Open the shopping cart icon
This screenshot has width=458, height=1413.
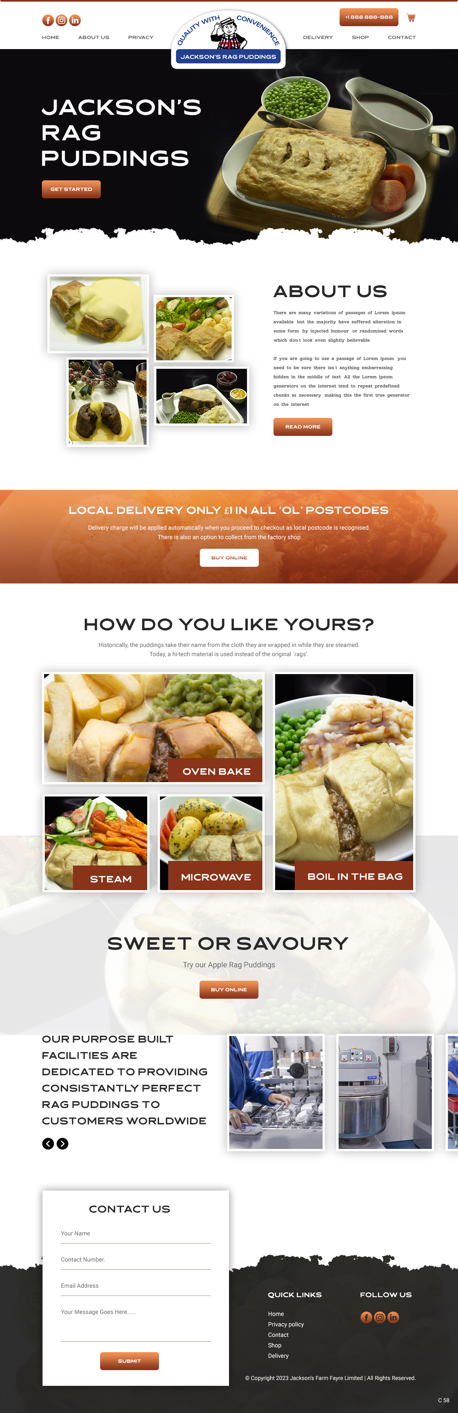tap(411, 18)
